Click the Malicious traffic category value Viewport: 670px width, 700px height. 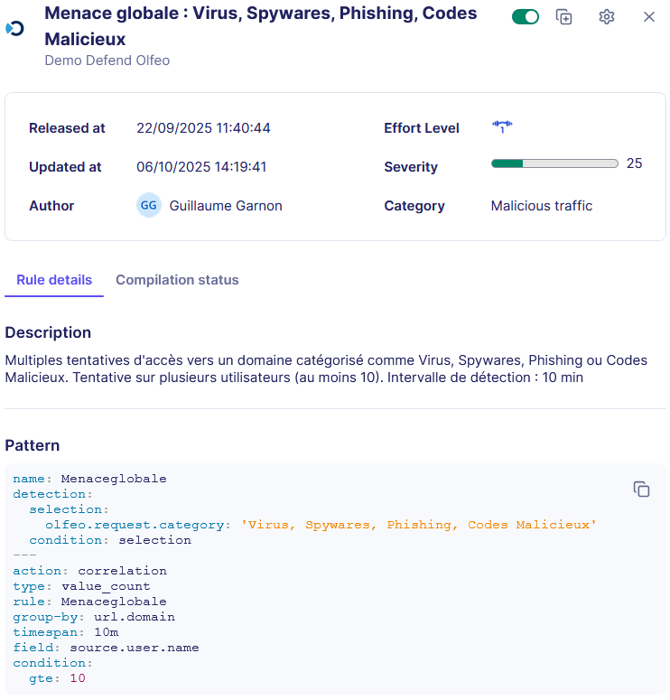(542, 206)
